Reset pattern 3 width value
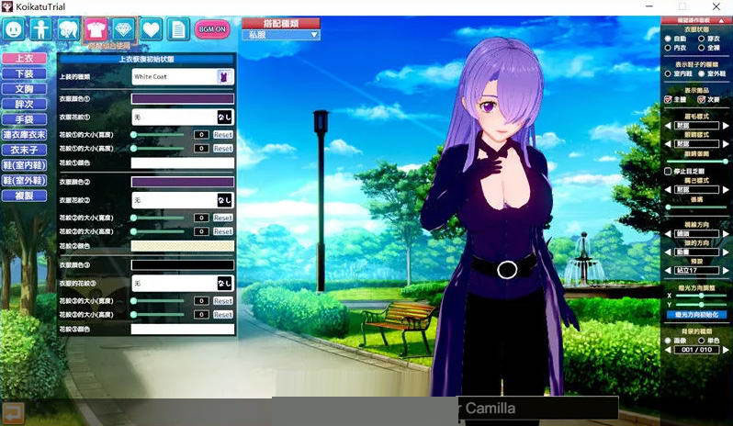The width and height of the screenshot is (733, 426). (x=223, y=301)
